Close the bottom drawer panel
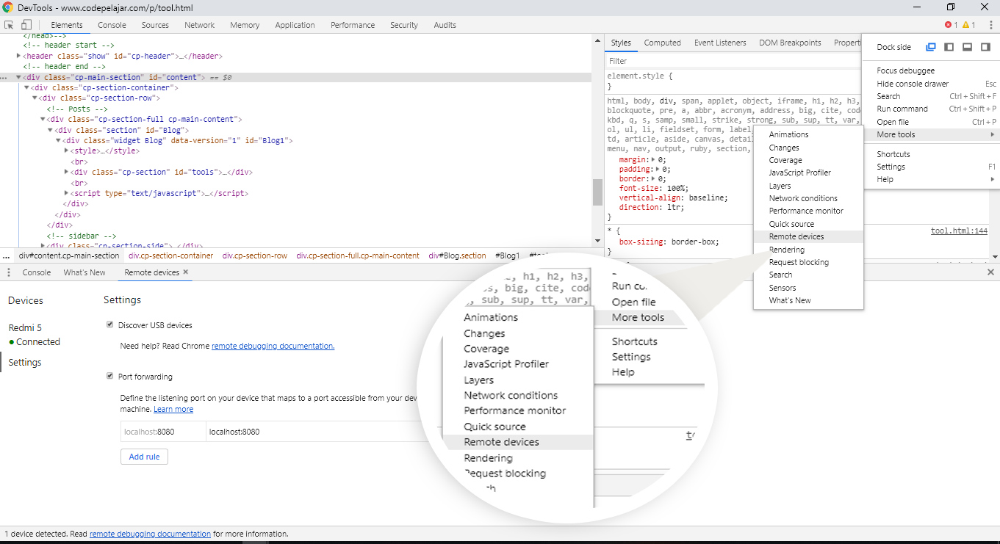The image size is (1000, 544). click(x=990, y=272)
